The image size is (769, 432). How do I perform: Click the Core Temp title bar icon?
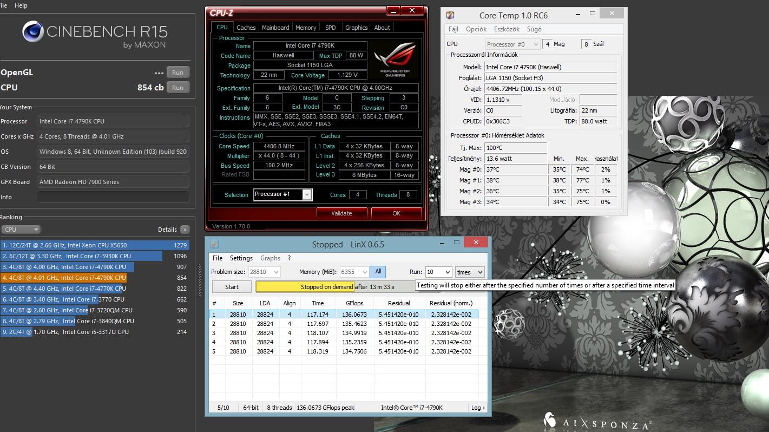450,15
